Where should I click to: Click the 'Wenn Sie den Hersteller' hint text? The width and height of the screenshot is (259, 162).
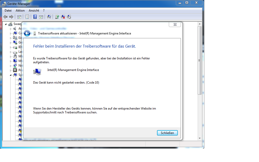click(95, 110)
